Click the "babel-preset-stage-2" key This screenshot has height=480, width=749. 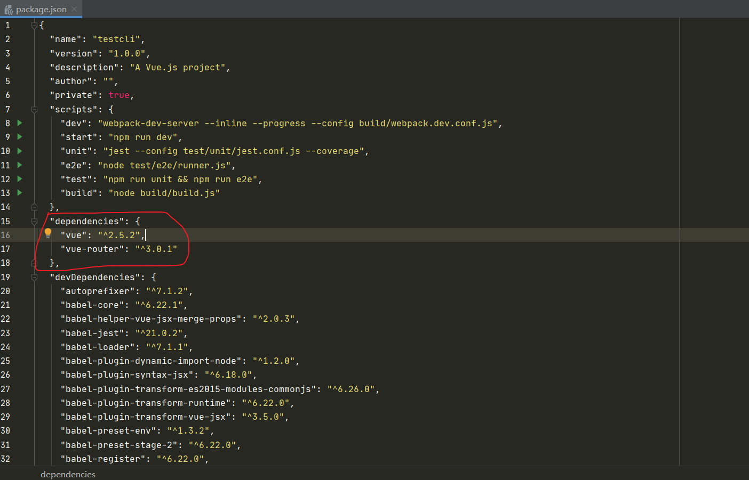pyautogui.click(x=119, y=445)
